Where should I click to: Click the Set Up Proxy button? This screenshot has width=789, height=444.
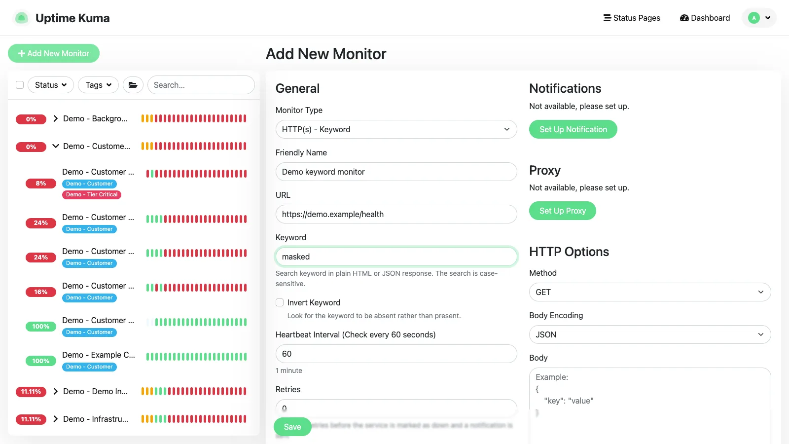pyautogui.click(x=563, y=211)
